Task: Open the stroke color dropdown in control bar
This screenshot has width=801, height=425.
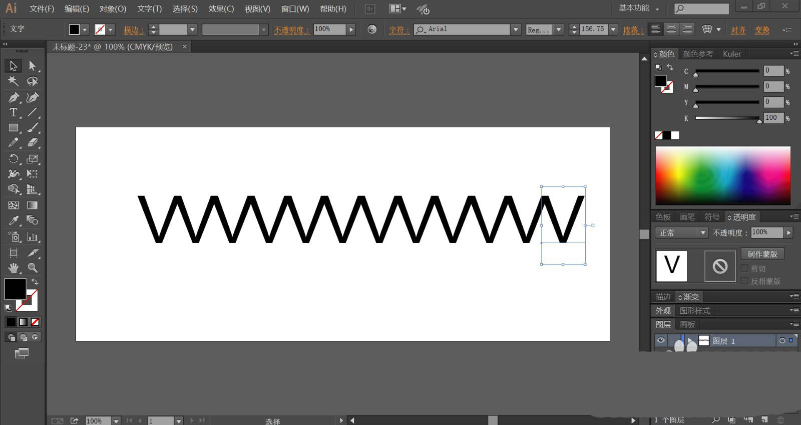Action: click(x=111, y=30)
